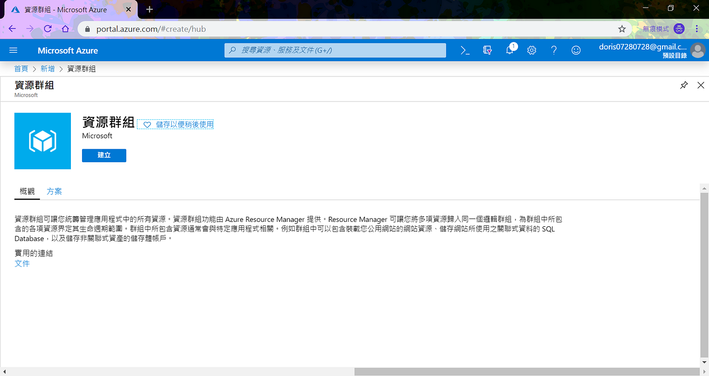Screen dimensions: 709x376
Task: Pin the 資源群組 blade to dashboard
Action: pyautogui.click(x=684, y=85)
